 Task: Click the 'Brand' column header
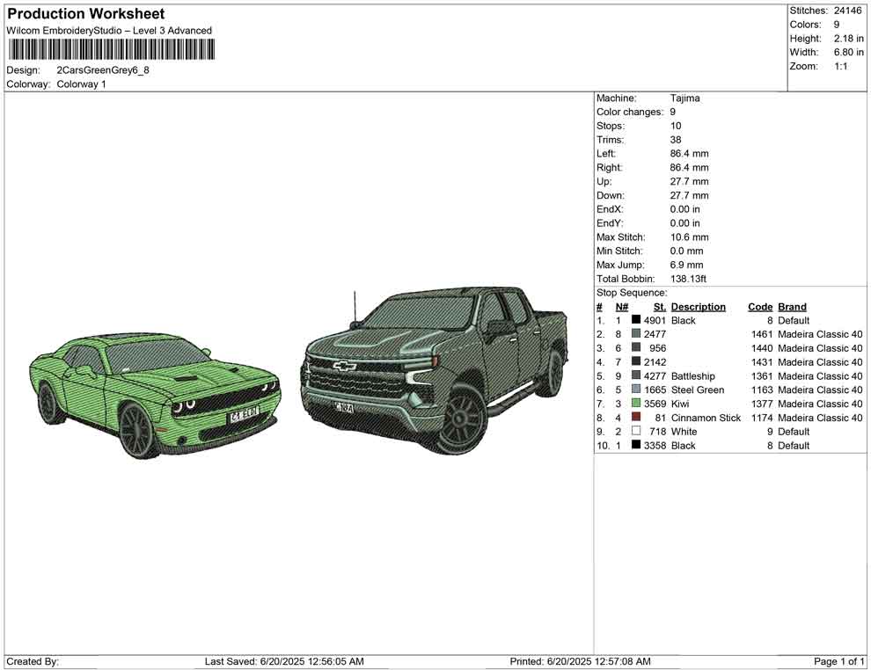click(x=792, y=307)
